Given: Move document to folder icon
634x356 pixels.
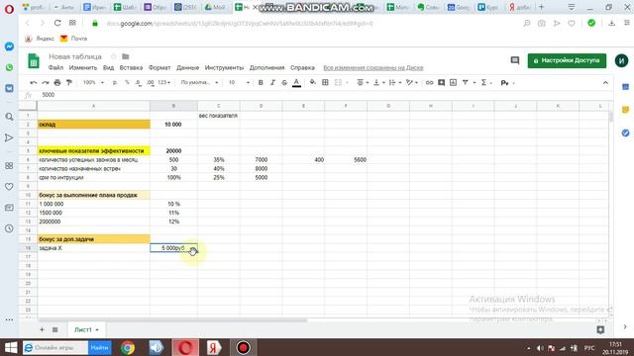Looking at the screenshot, I should coord(126,56).
